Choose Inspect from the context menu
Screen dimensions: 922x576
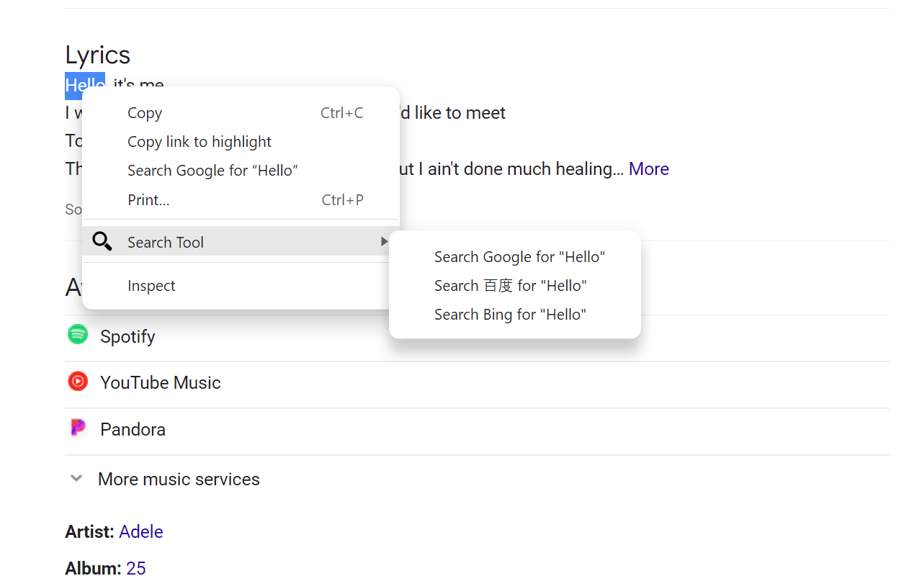click(x=151, y=286)
